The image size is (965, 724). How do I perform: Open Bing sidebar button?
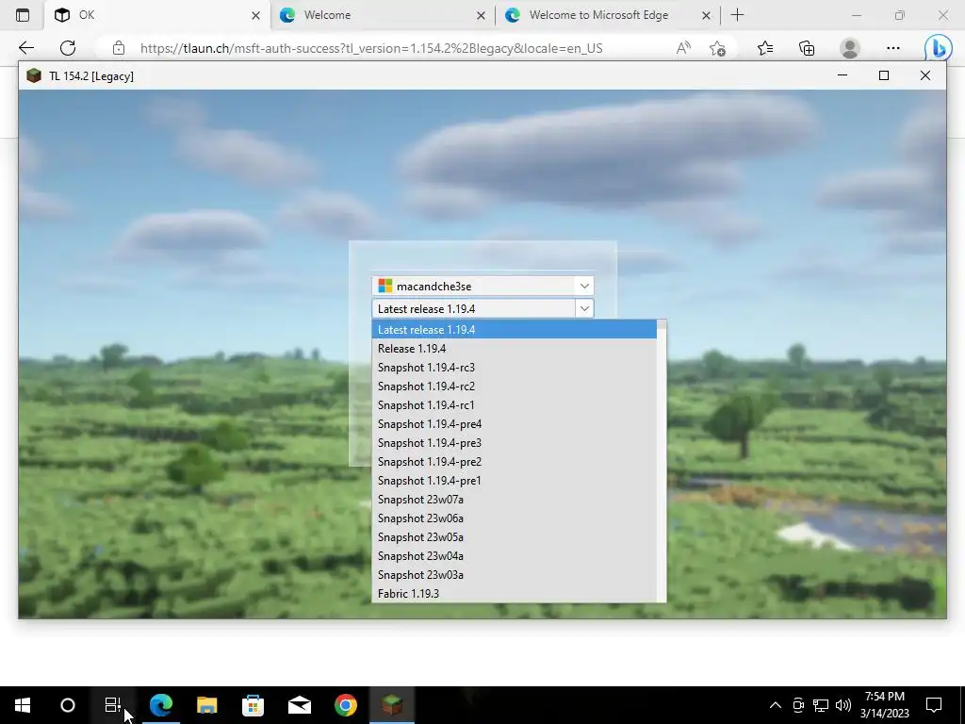click(939, 48)
